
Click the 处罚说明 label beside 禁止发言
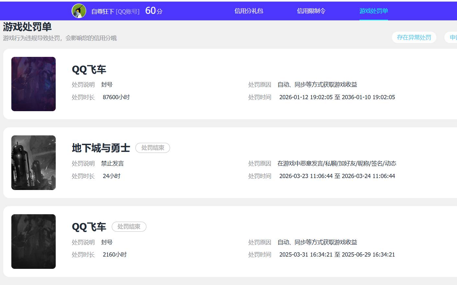(83, 164)
